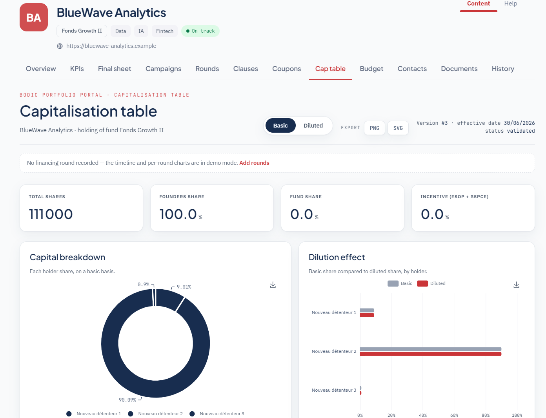
Task: Switch the cap table to Diluted view
Action: (x=313, y=126)
